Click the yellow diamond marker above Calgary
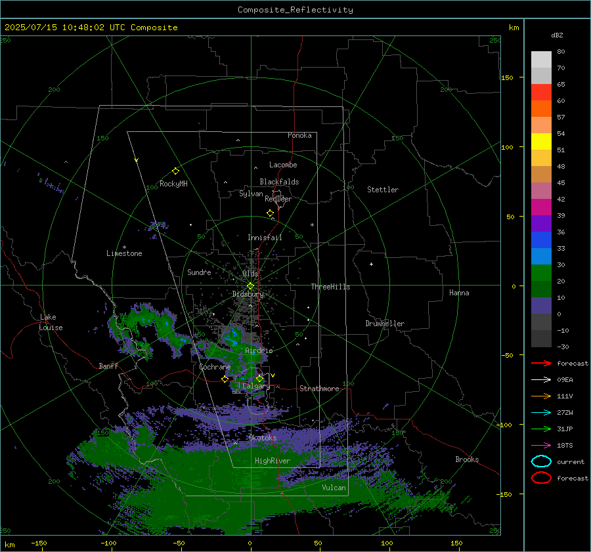Image resolution: width=591 pixels, height=552 pixels. 259,378
